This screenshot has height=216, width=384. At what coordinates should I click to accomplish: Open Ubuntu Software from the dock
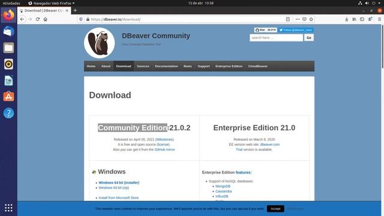pyautogui.click(x=8, y=97)
